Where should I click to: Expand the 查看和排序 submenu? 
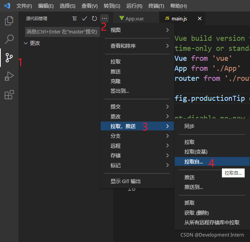(x=137, y=46)
